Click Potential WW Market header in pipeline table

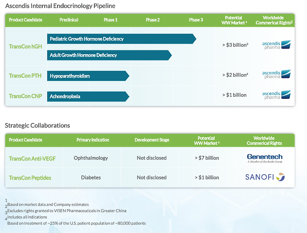click(x=234, y=20)
